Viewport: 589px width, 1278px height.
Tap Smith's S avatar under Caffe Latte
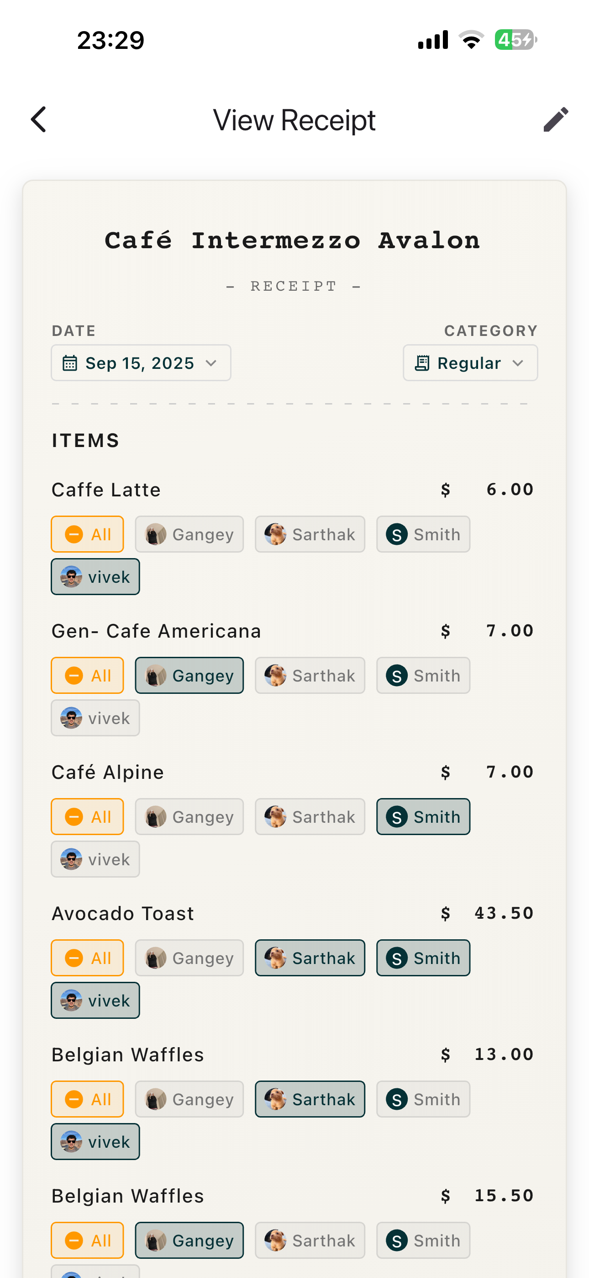pos(396,534)
